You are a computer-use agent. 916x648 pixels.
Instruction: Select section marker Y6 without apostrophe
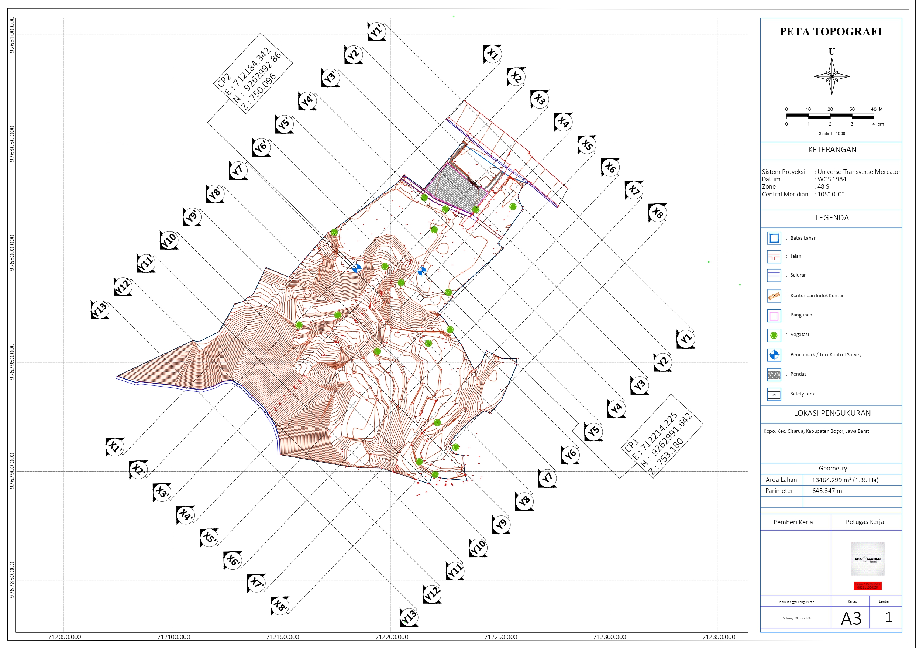coord(570,455)
